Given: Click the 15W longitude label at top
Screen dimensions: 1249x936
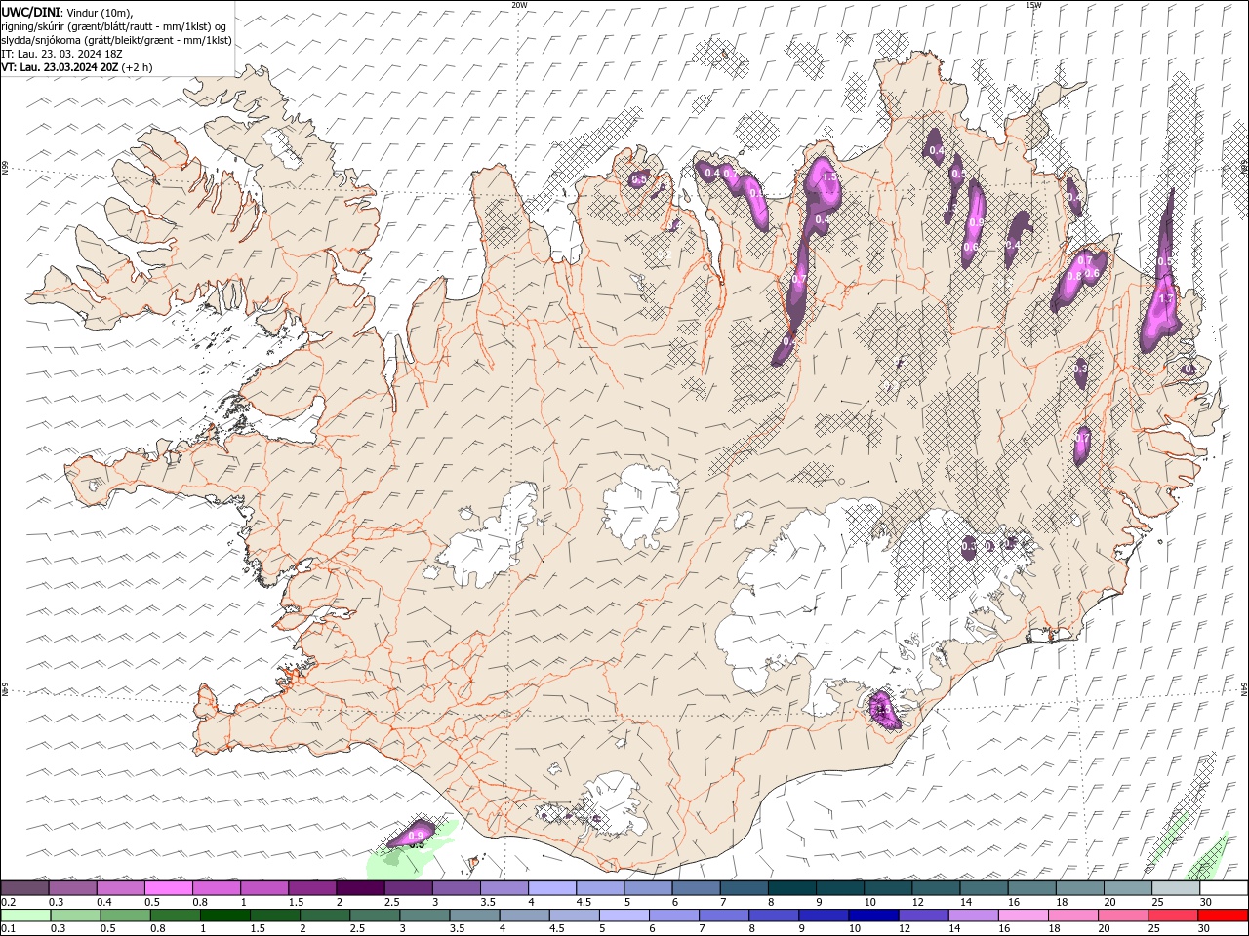Looking at the screenshot, I should [x=1032, y=5].
